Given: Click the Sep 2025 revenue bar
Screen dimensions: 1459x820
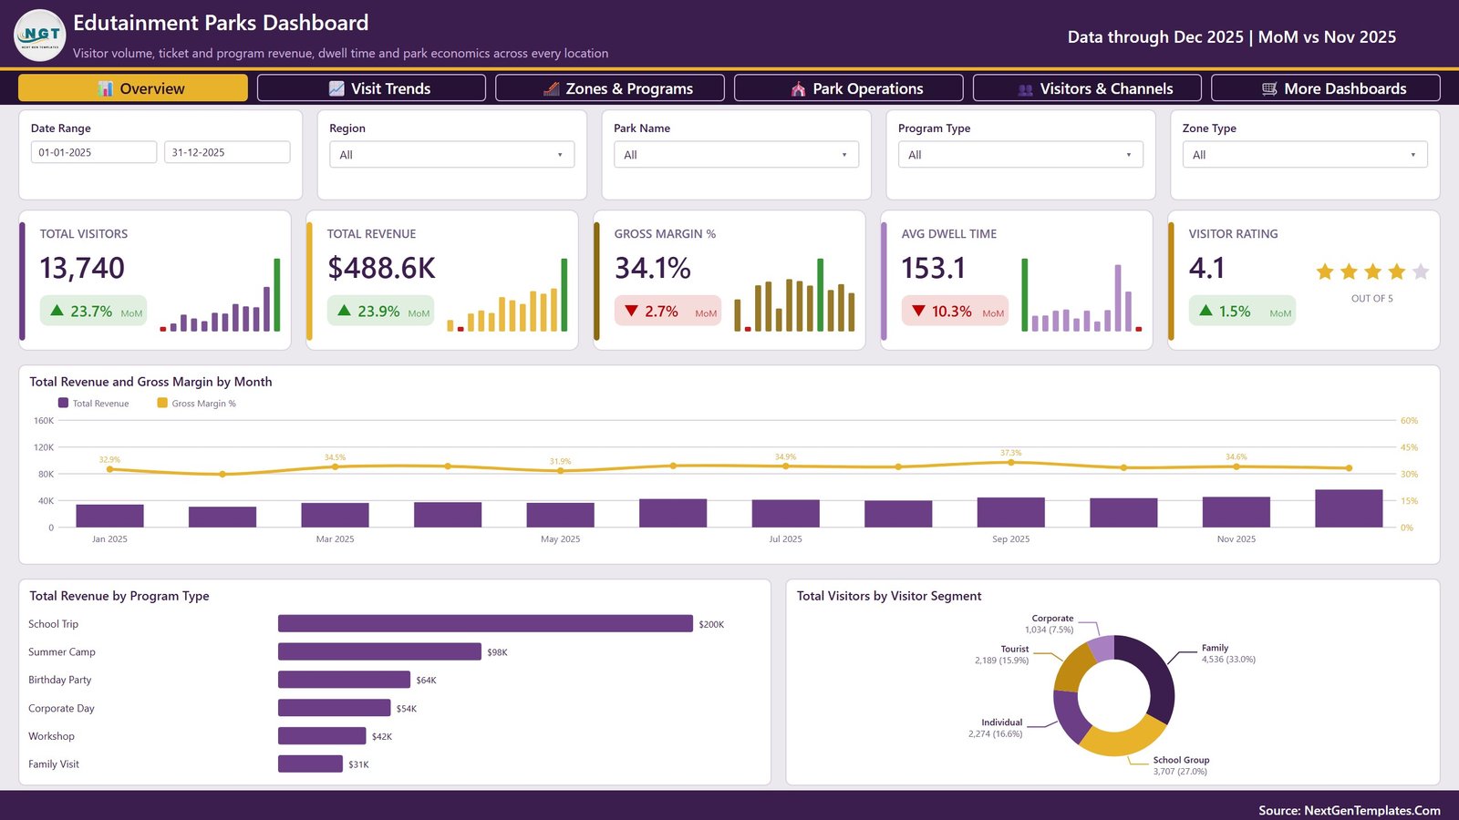Looking at the screenshot, I should click(1010, 513).
